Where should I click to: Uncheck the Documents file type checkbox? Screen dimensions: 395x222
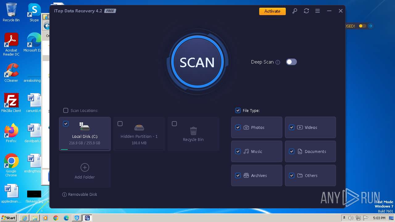pyautogui.click(x=292, y=151)
